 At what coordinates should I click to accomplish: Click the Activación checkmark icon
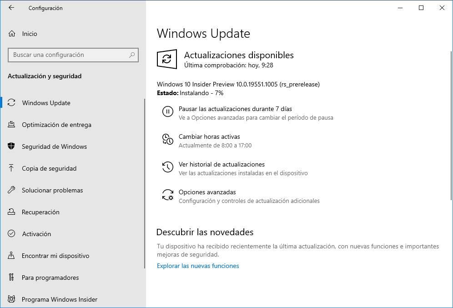[11, 233]
